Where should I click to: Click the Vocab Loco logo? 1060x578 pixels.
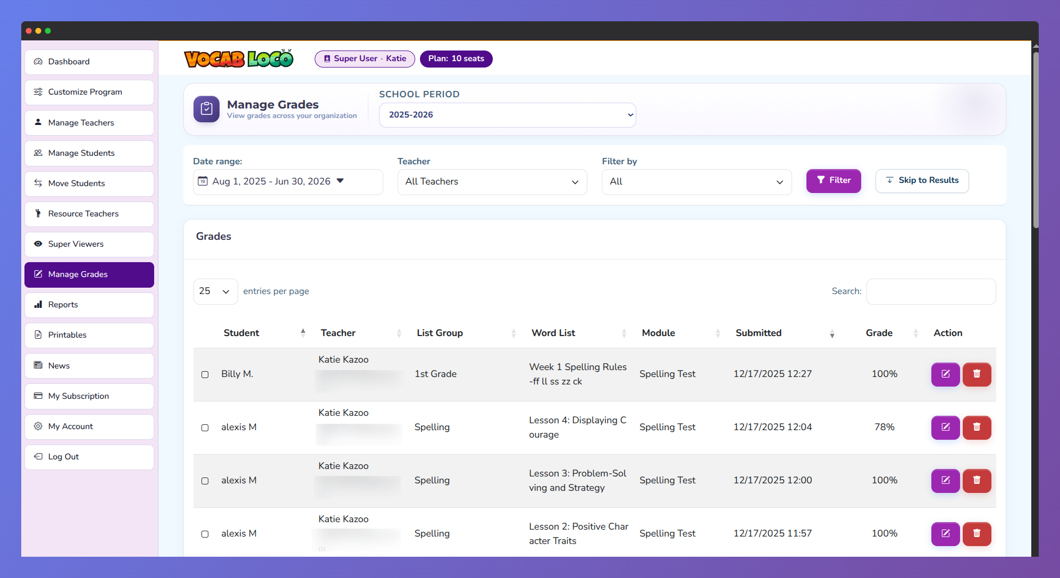tap(239, 58)
